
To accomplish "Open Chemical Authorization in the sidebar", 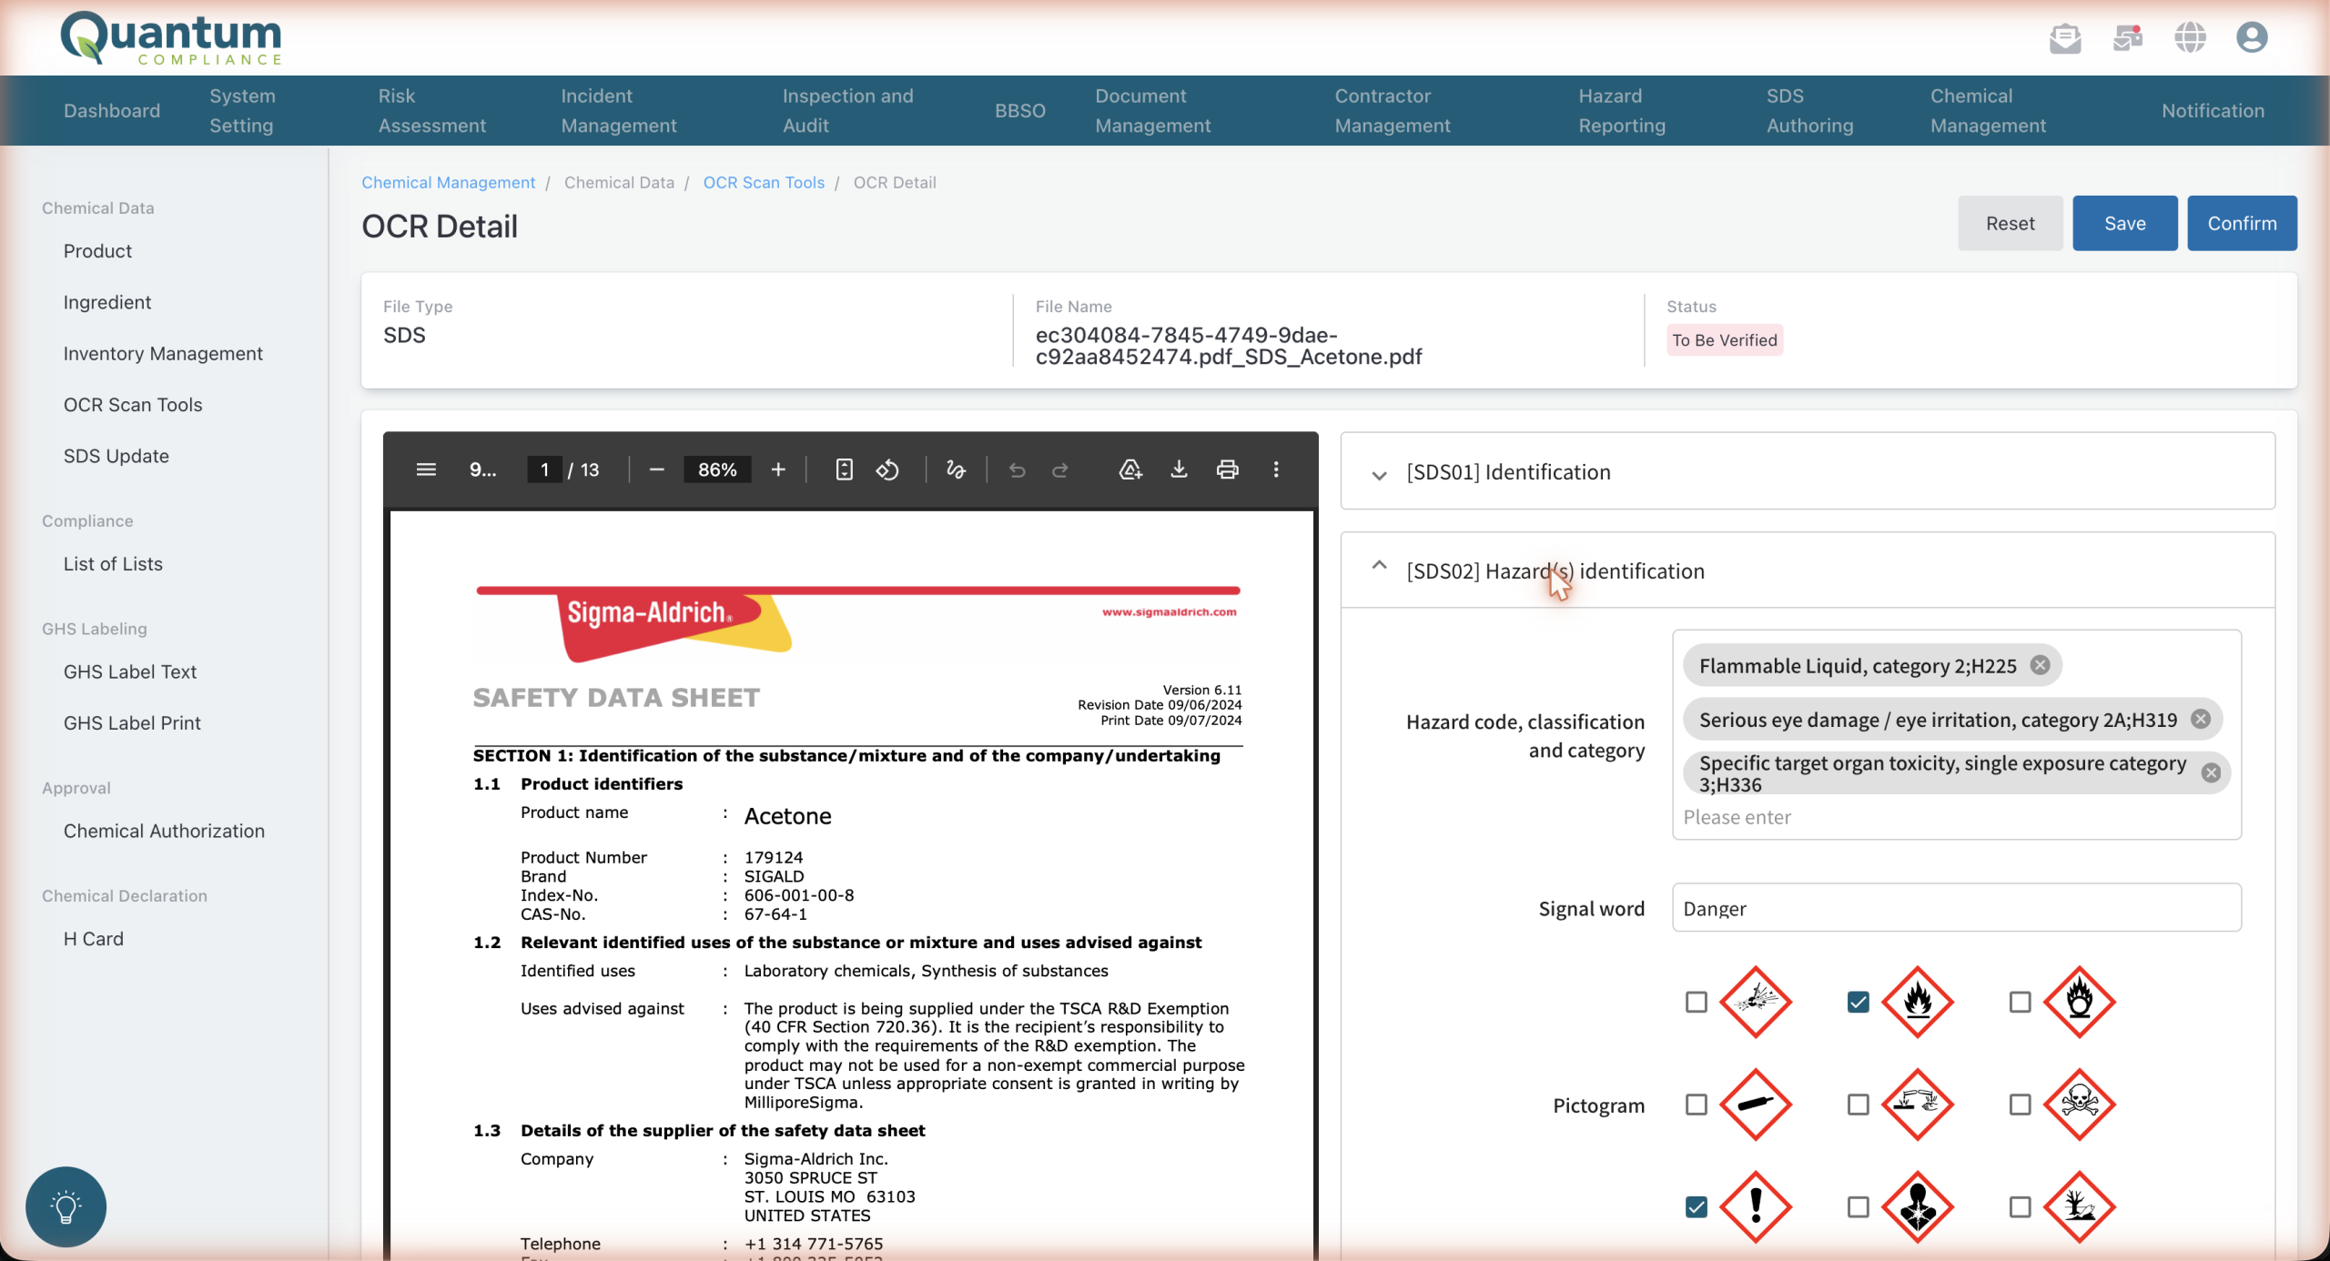I will [x=164, y=831].
